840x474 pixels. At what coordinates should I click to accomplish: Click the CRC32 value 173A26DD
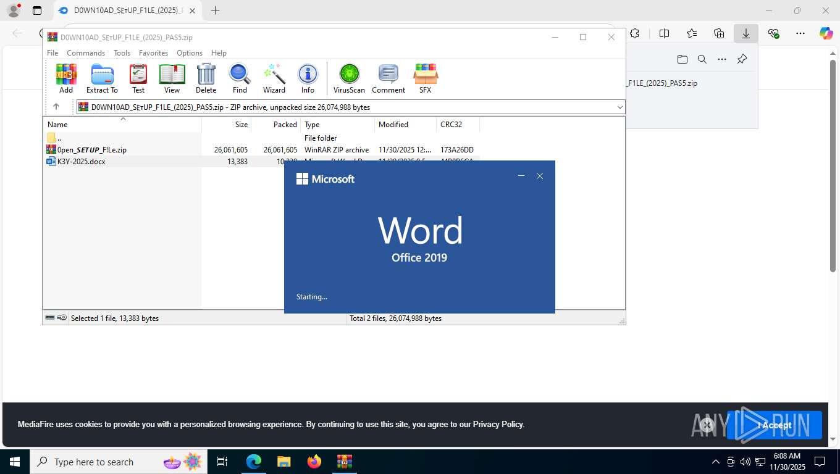(457, 150)
